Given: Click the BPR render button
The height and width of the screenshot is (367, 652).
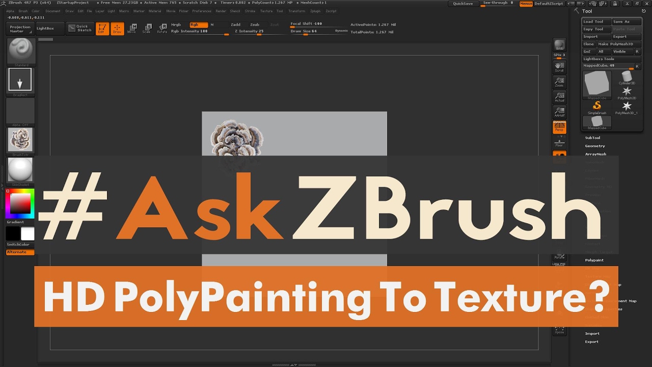Looking at the screenshot, I should [560, 45].
